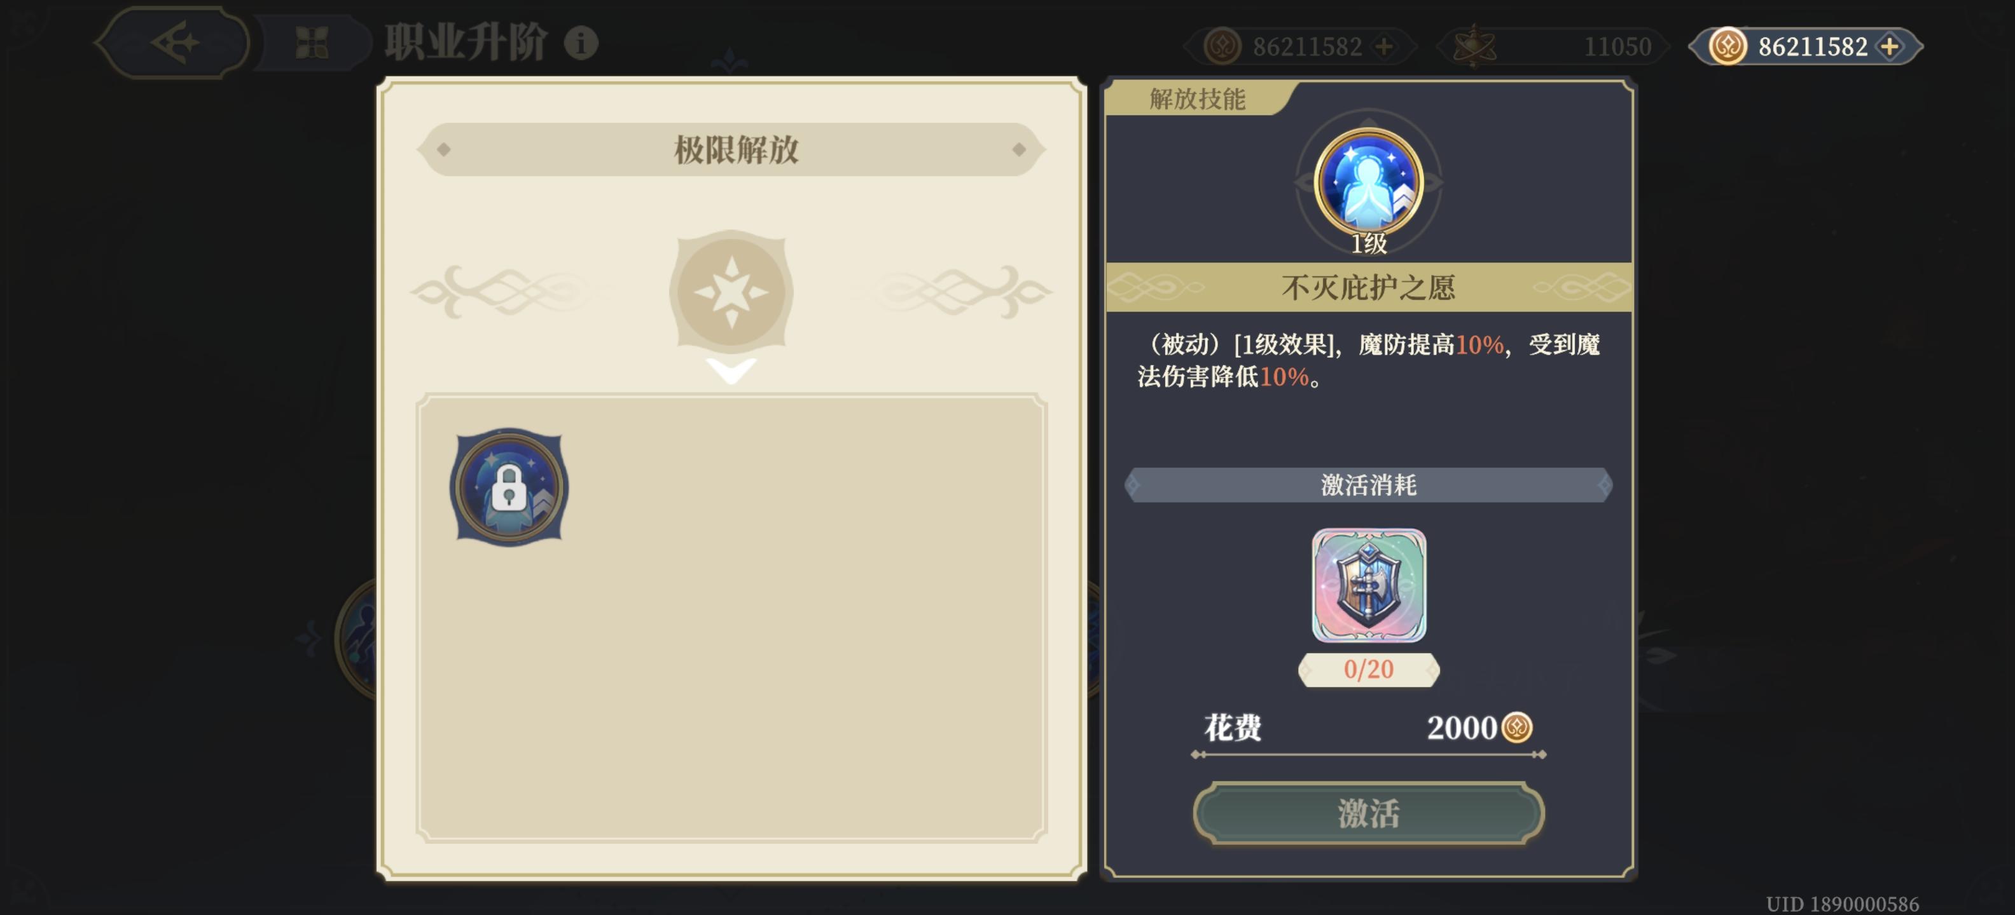Select the 解放技能 tab label
The width and height of the screenshot is (2015, 915).
coord(1197,99)
